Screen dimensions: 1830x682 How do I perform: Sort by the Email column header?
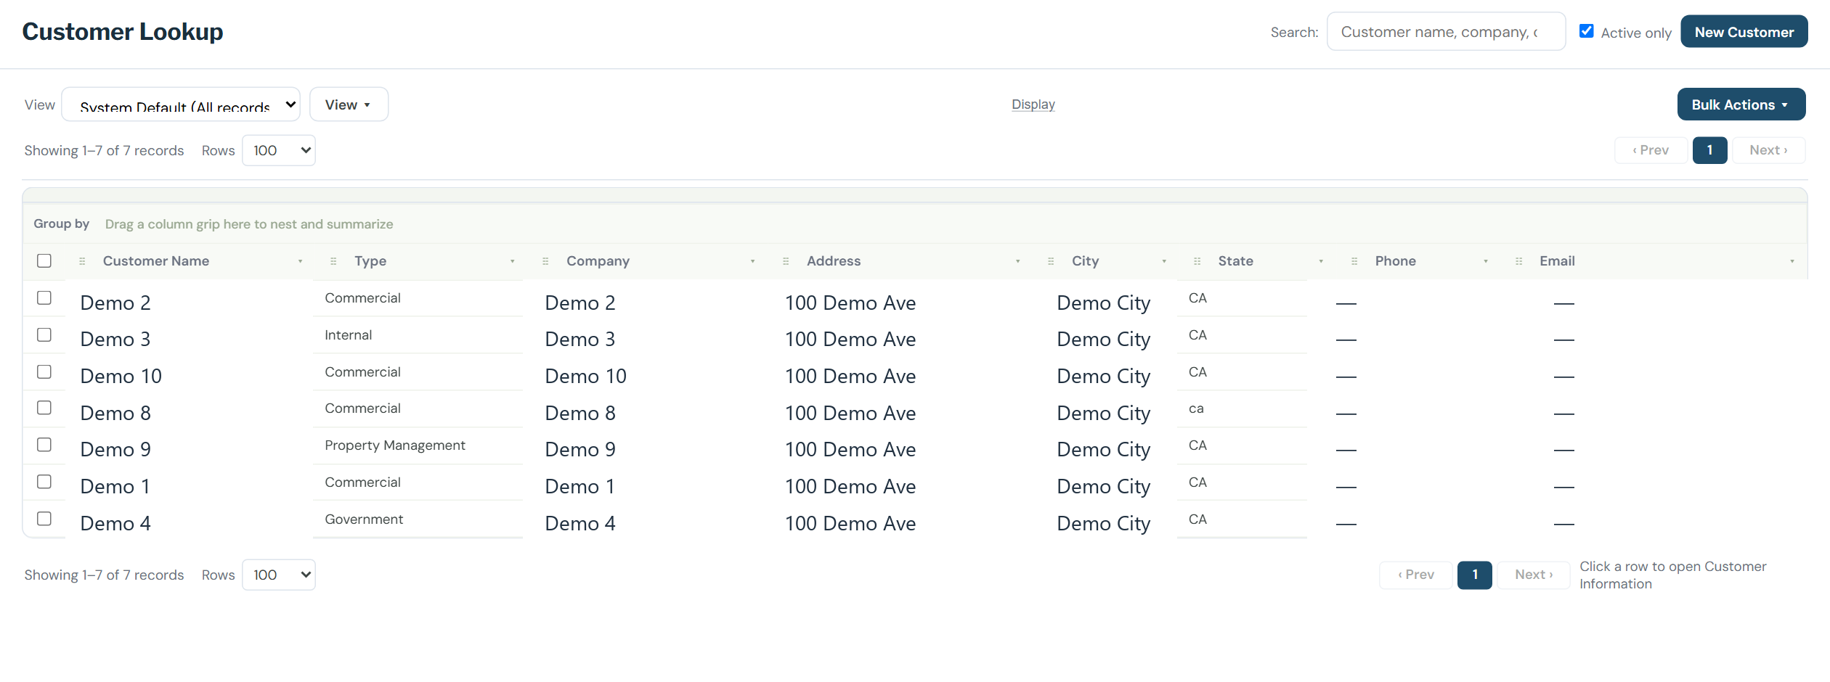1557,261
